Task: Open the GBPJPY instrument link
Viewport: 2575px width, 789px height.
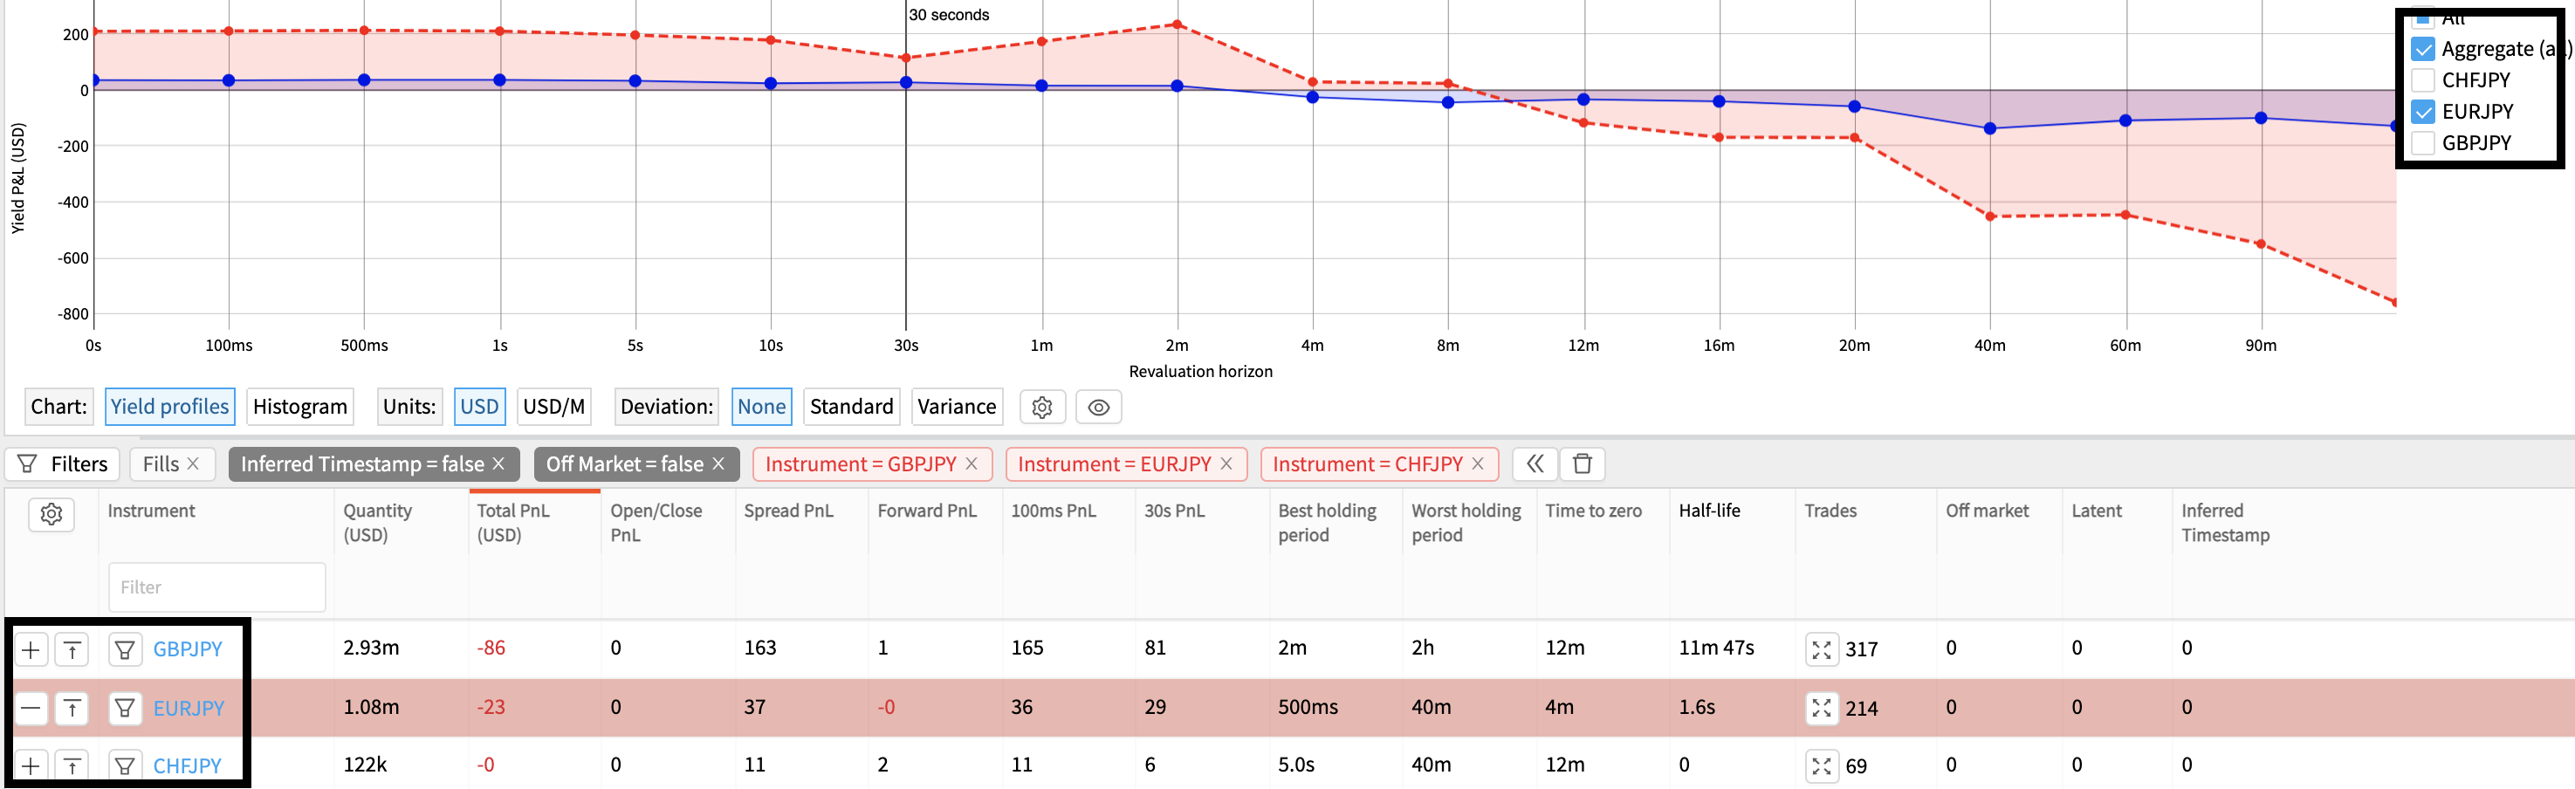Action: pyautogui.click(x=188, y=649)
